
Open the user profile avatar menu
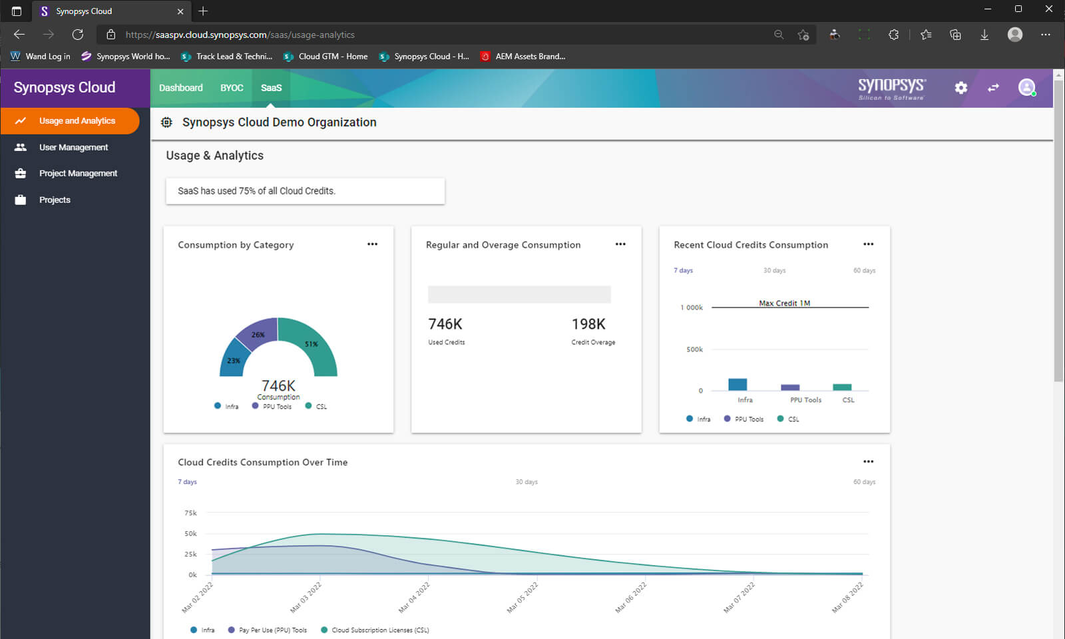tap(1026, 87)
